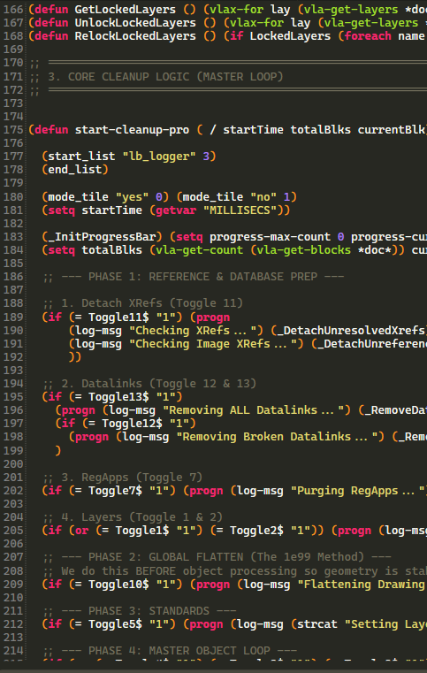Click line number 179 in the gutter

pyautogui.click(x=13, y=183)
